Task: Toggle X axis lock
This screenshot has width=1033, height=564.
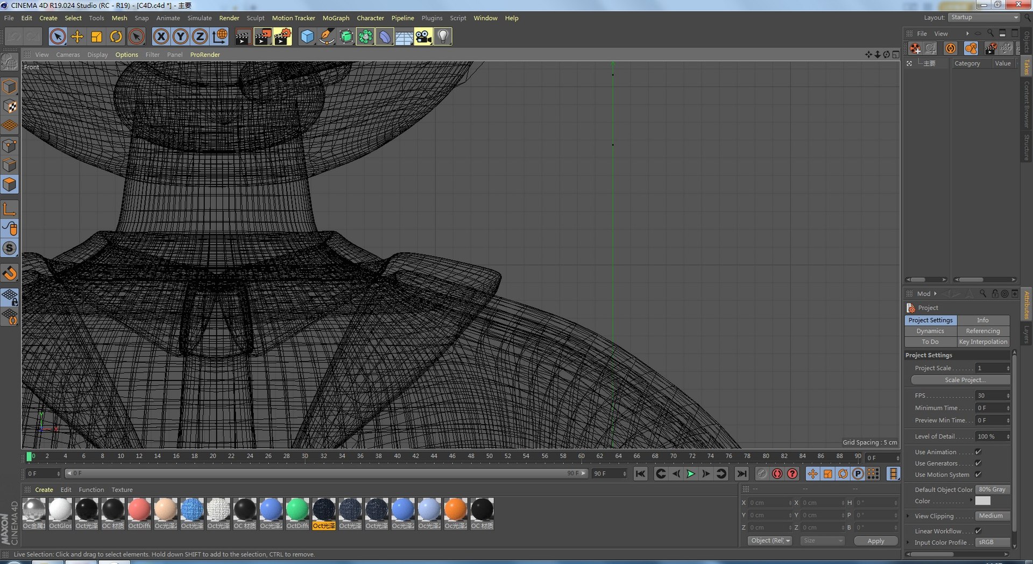Action: (x=161, y=37)
